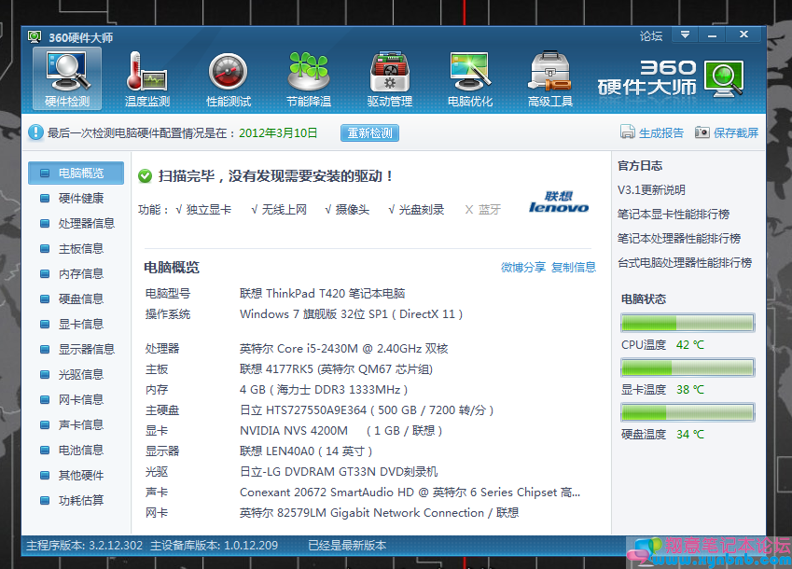Click the 联想 ThinkPad T420 笔记本电脑 model text
Image resolution: width=792 pixels, height=569 pixels.
click(x=322, y=293)
